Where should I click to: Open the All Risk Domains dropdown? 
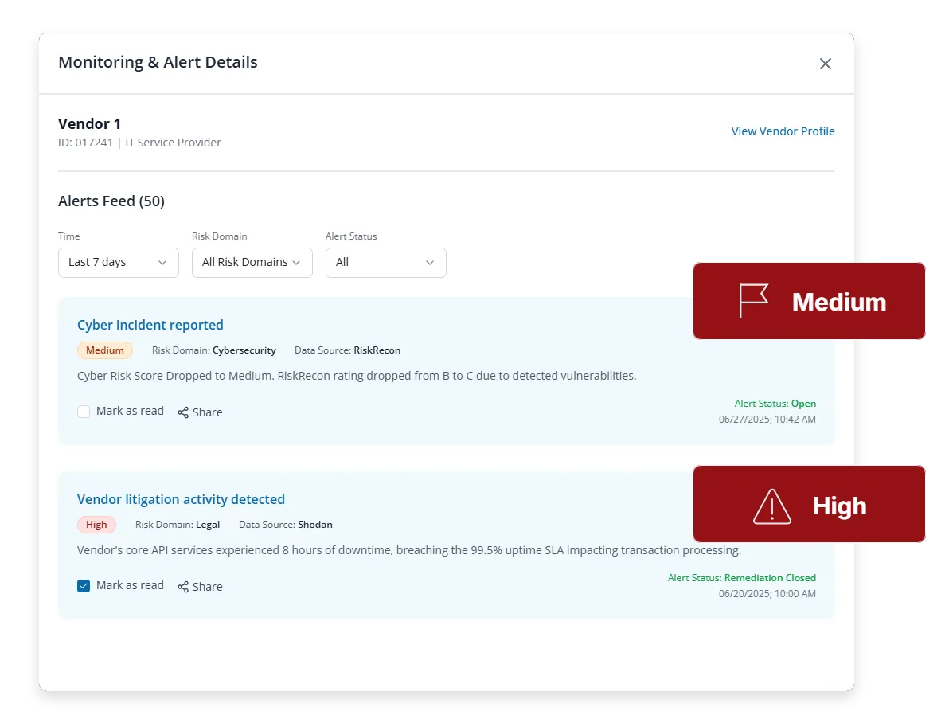click(x=252, y=262)
